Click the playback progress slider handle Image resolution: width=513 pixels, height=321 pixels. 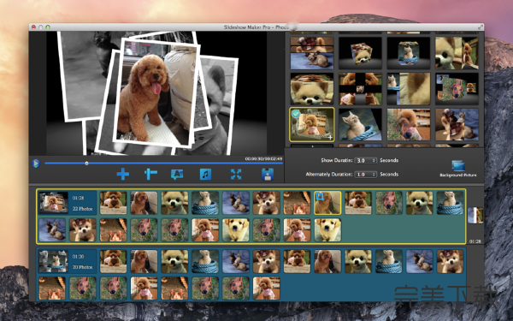pos(86,163)
